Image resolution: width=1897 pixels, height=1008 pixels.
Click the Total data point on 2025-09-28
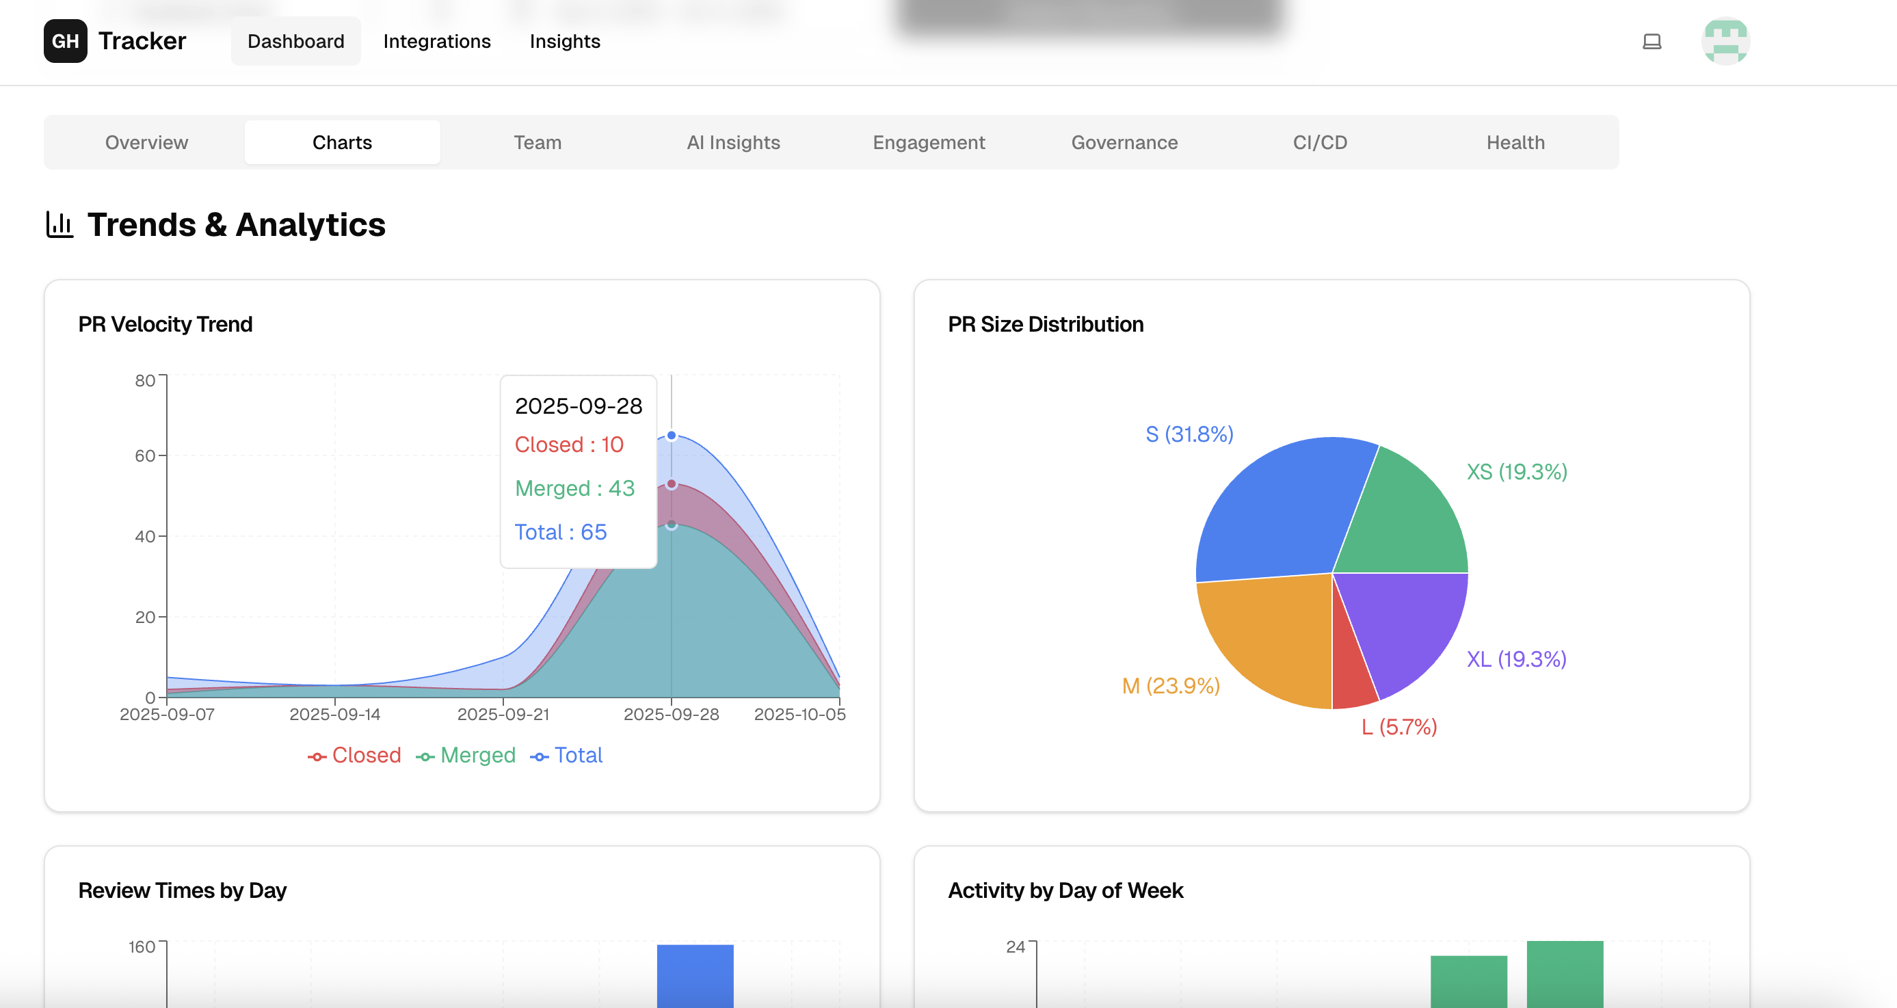pyautogui.click(x=672, y=436)
